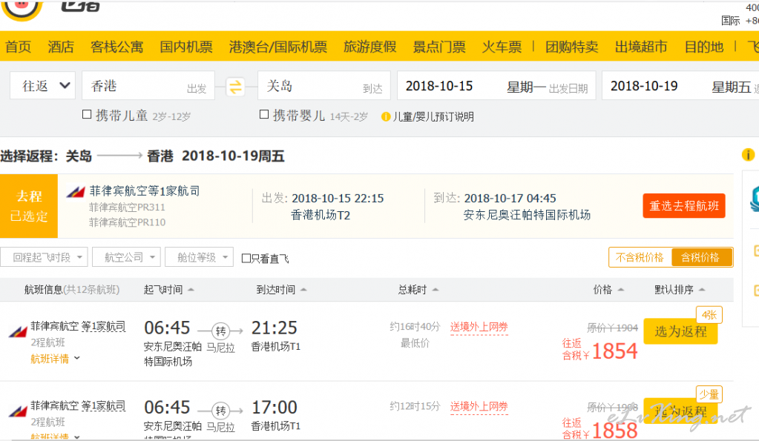This screenshot has width=759, height=441.
Task: Sort by arrival time arrow
Action: pyautogui.click(x=303, y=290)
